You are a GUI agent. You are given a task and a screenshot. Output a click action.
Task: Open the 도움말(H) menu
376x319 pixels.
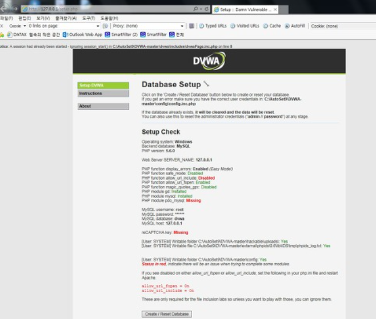coord(109,18)
